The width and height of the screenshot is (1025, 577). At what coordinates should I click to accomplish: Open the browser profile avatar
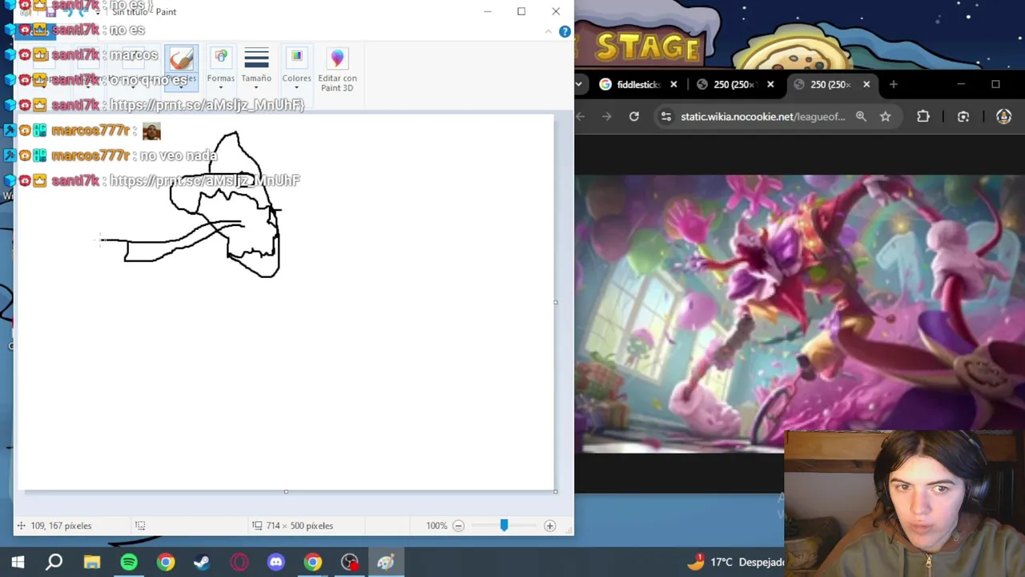(x=1003, y=117)
